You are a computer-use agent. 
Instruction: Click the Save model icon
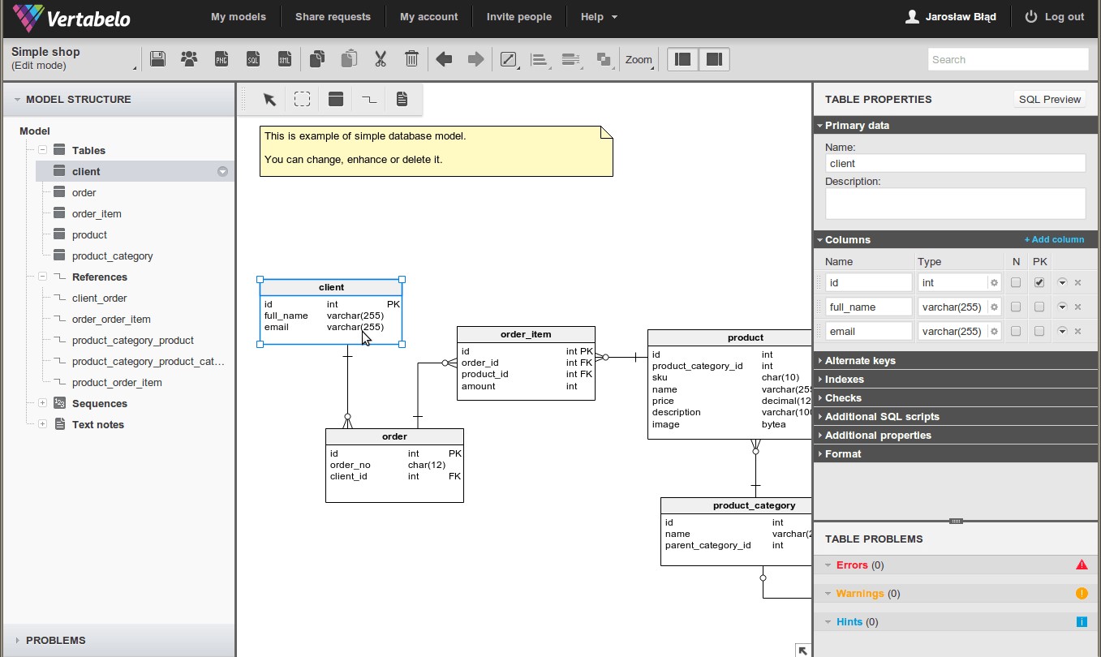pos(157,59)
